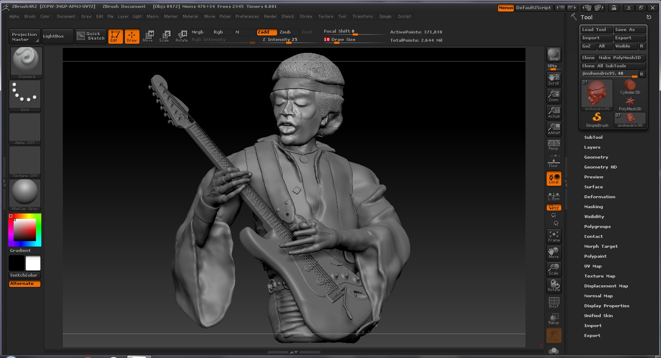Select the Standard brush thumbnail
The image size is (661, 358).
[26, 62]
